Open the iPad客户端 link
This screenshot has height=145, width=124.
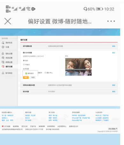[x=86, y=118]
